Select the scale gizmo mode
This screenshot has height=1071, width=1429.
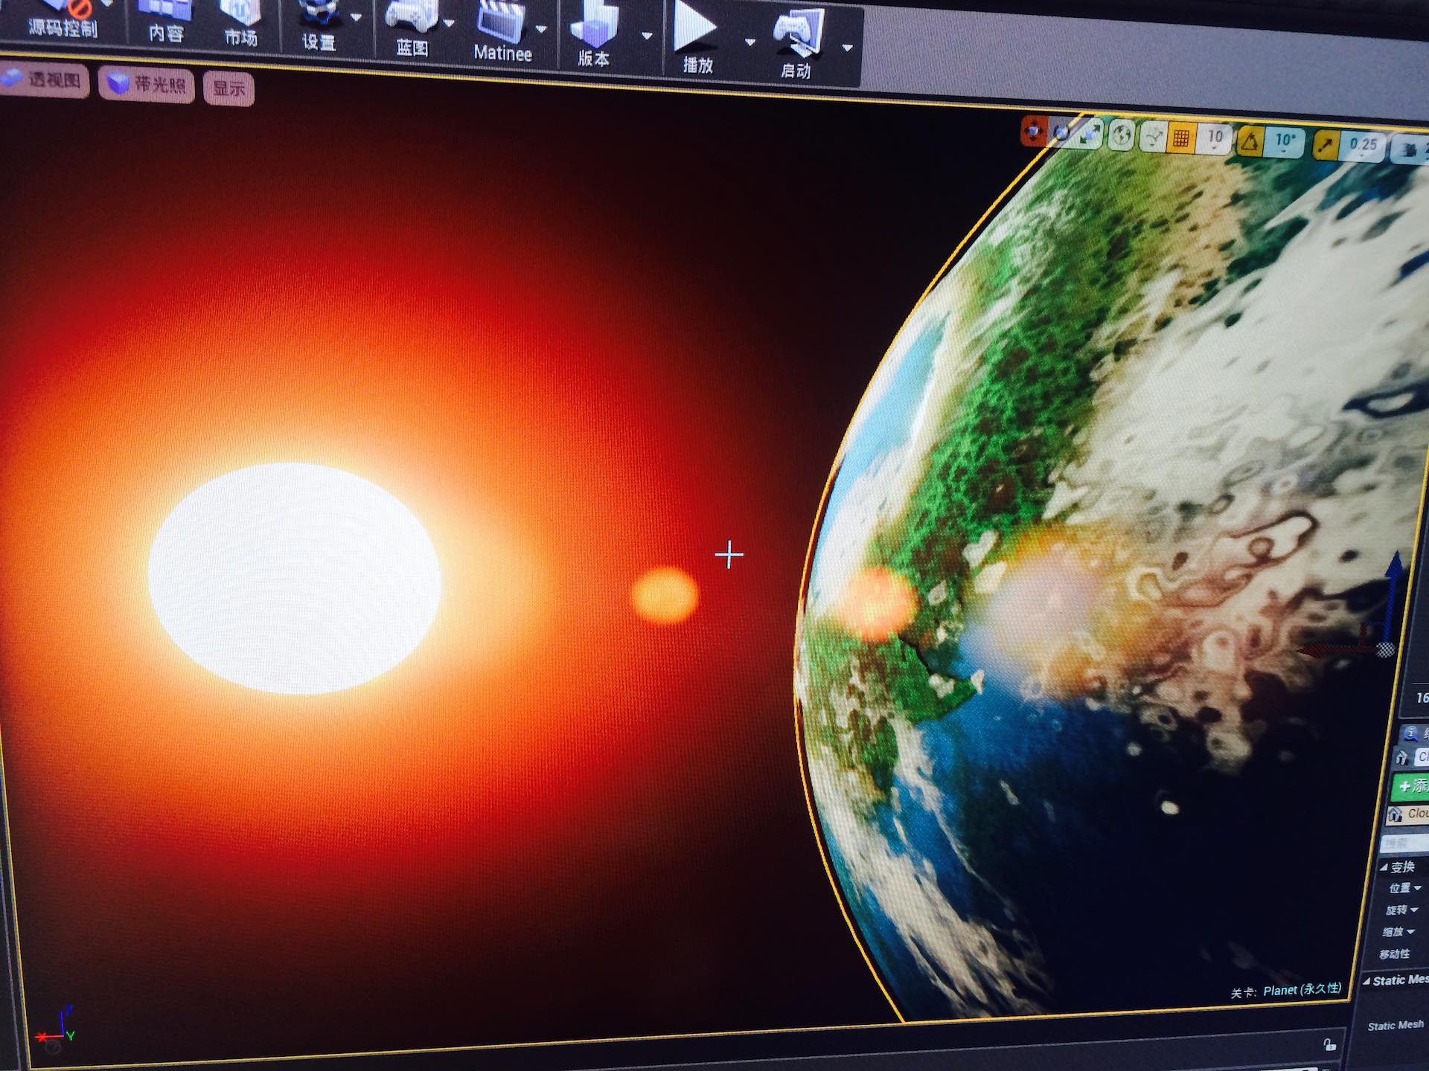click(x=1089, y=135)
